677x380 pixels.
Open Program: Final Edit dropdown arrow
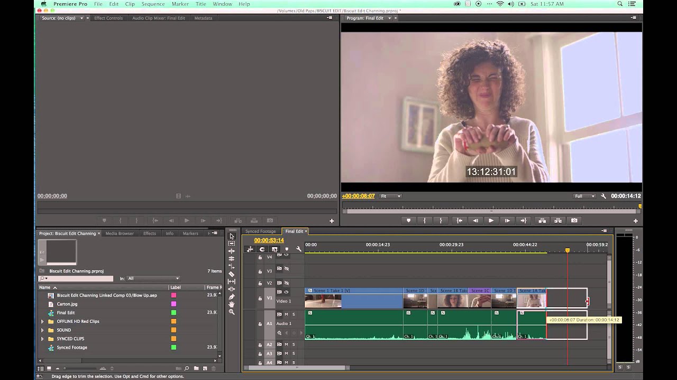point(389,18)
